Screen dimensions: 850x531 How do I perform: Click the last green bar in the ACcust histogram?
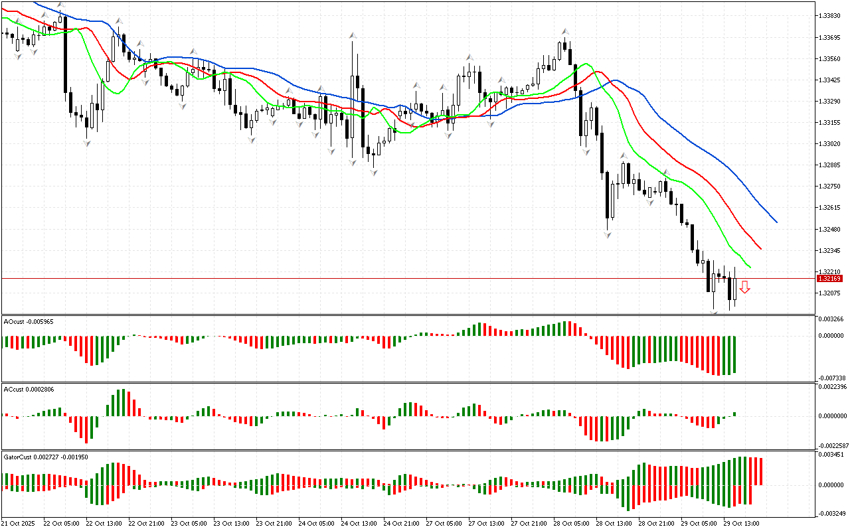(734, 414)
